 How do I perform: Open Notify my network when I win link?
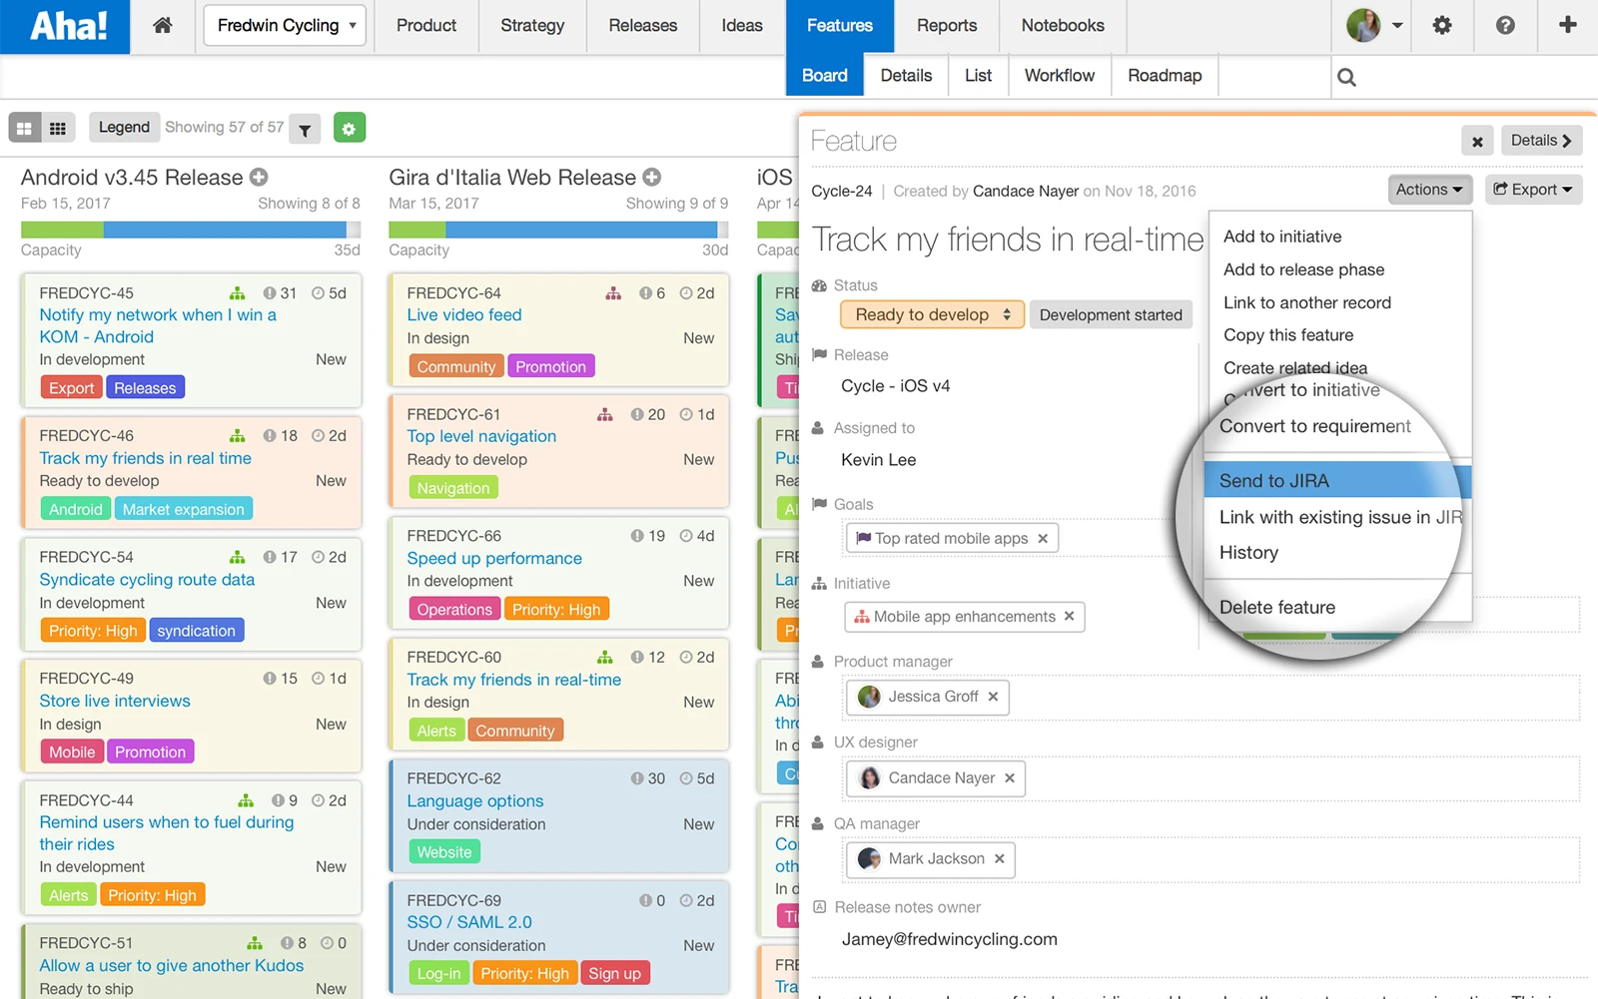point(158,325)
